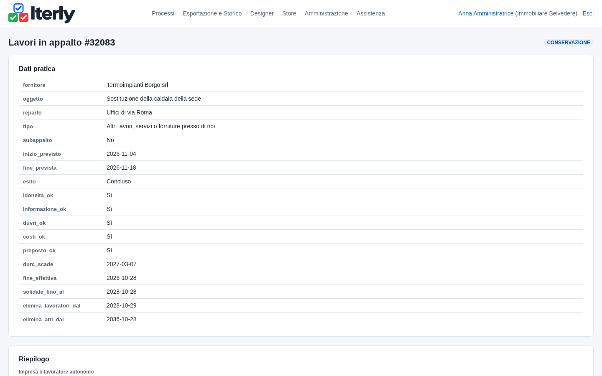Open the Store page

(289, 13)
